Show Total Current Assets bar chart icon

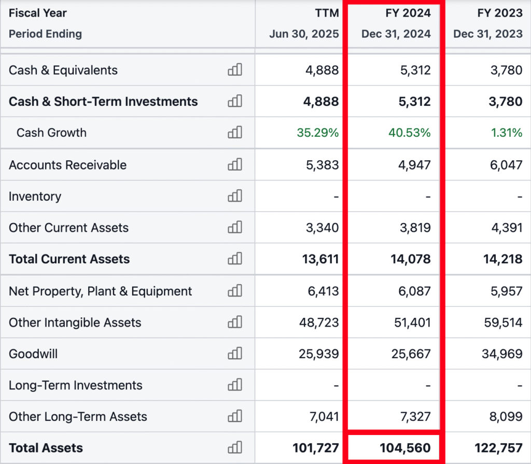235,259
